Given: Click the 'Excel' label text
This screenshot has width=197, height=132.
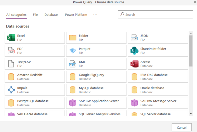Looking at the screenshot, I should pos(21,36).
